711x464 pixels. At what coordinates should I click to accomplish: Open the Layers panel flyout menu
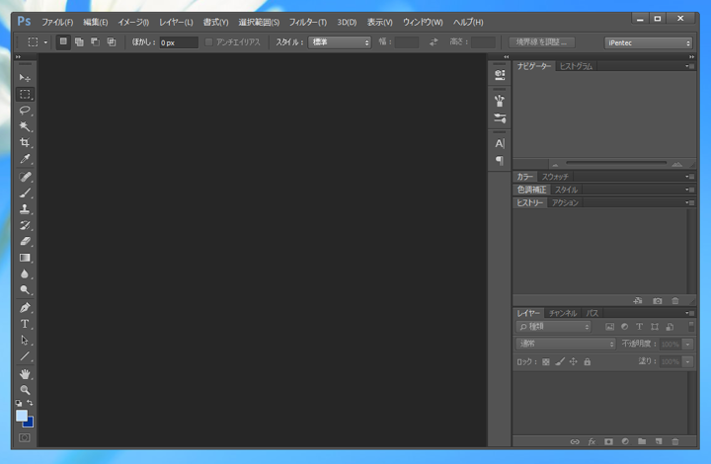(689, 314)
